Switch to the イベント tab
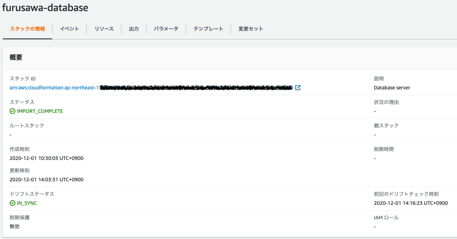 (69, 29)
